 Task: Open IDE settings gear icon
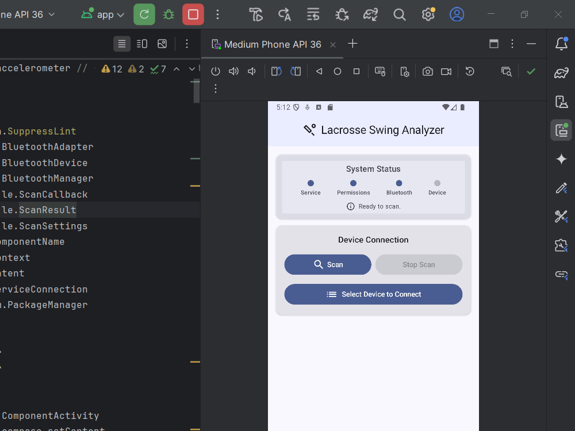pos(428,15)
